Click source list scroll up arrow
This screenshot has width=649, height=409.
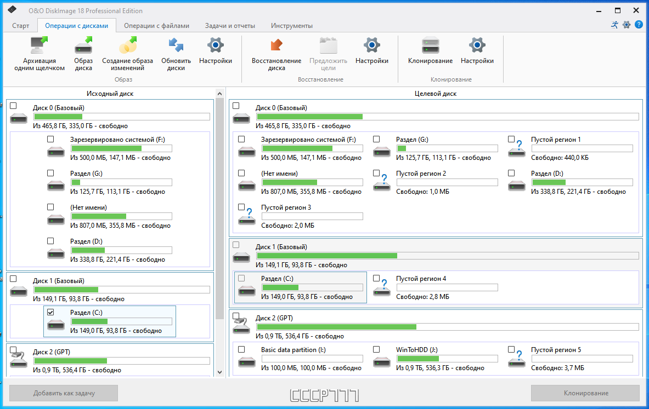(x=220, y=94)
